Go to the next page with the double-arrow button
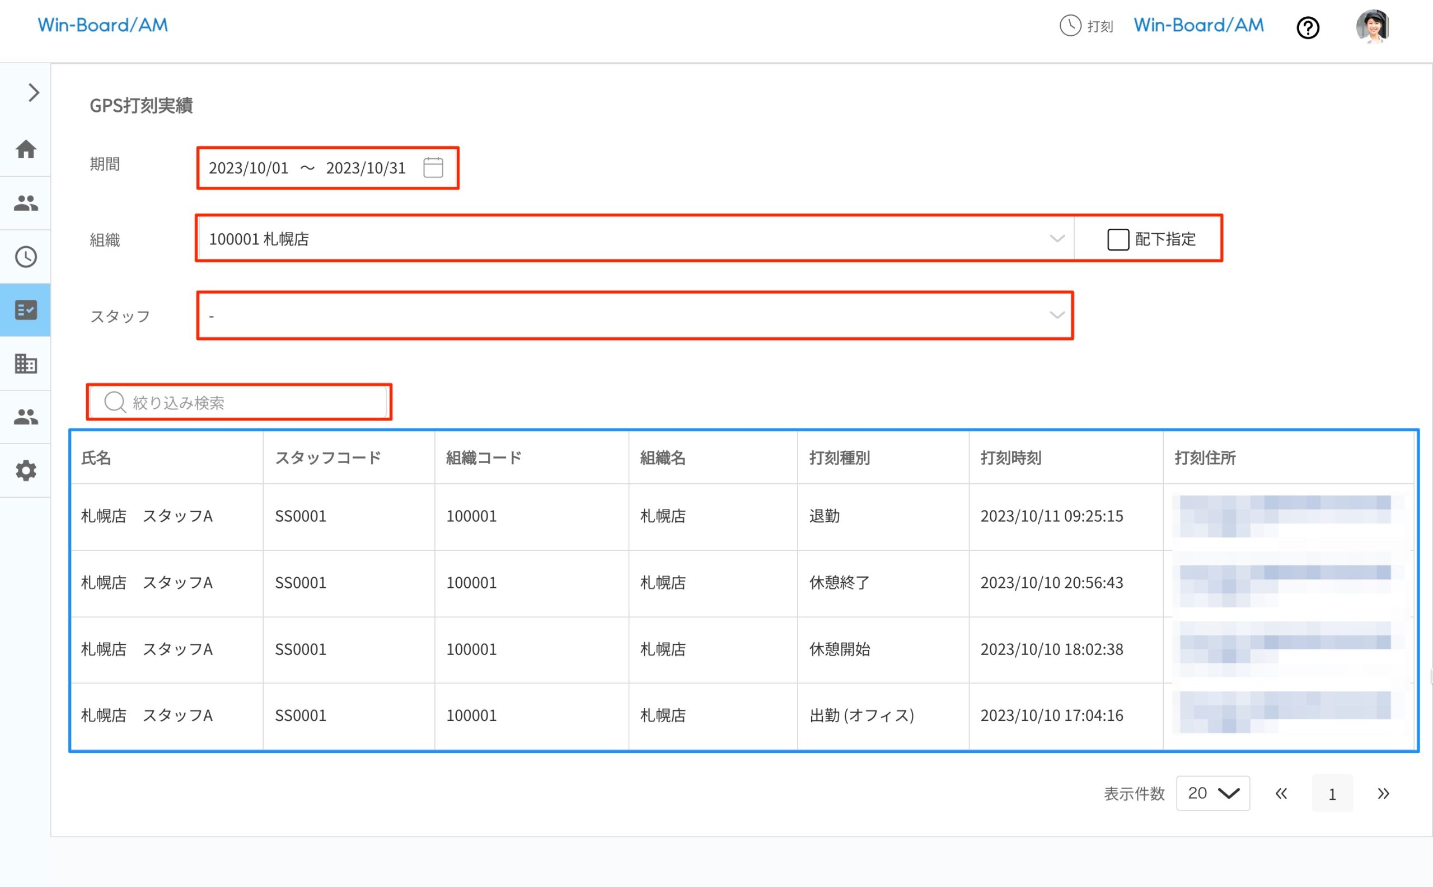 pos(1383,793)
